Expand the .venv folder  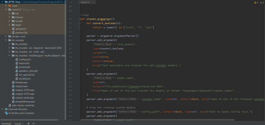pos(6,6)
